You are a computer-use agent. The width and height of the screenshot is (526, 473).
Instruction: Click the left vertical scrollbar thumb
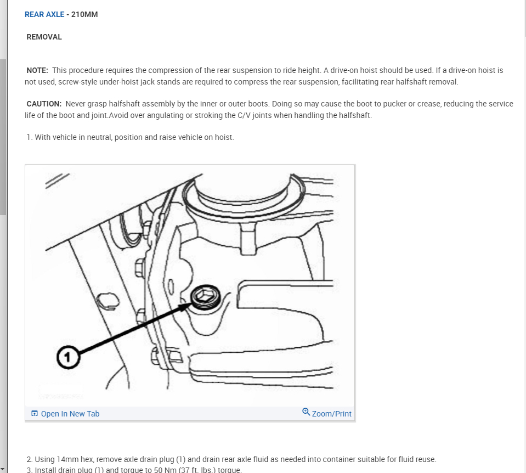point(3,137)
